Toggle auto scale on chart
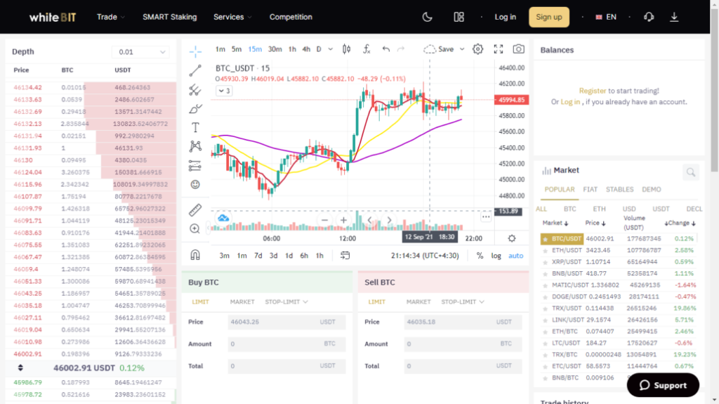 tap(516, 256)
